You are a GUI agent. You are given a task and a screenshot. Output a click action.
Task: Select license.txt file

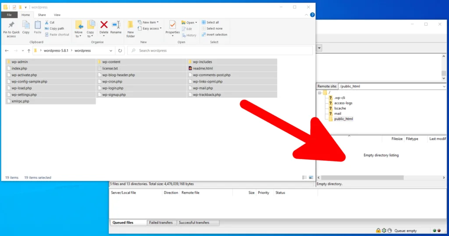click(x=110, y=69)
